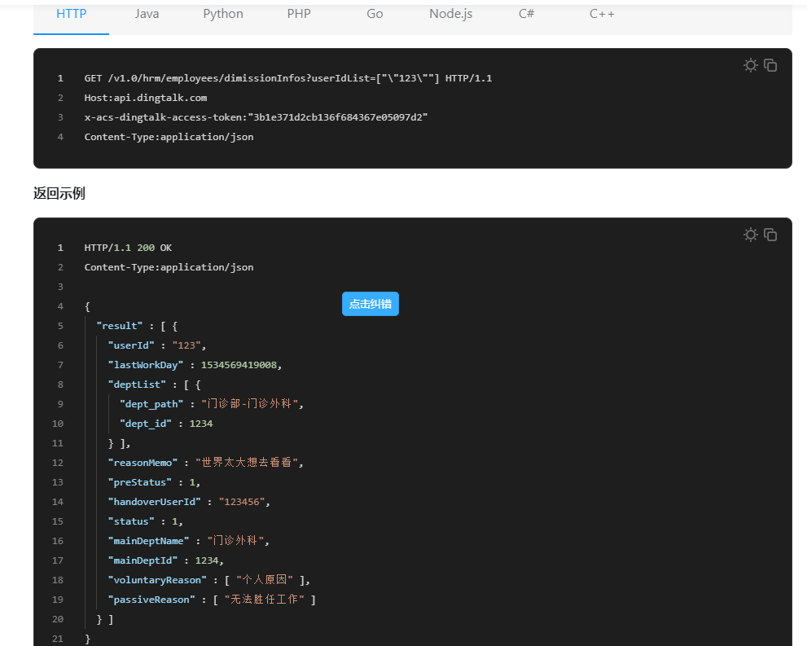The height and width of the screenshot is (646, 807).
Task: Click the HTTP/1.1 200 OK line
Action: 128,248
